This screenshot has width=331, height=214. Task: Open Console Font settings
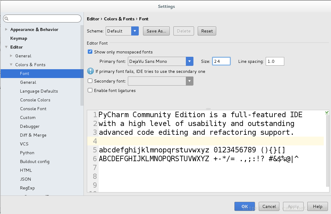pos(33,109)
